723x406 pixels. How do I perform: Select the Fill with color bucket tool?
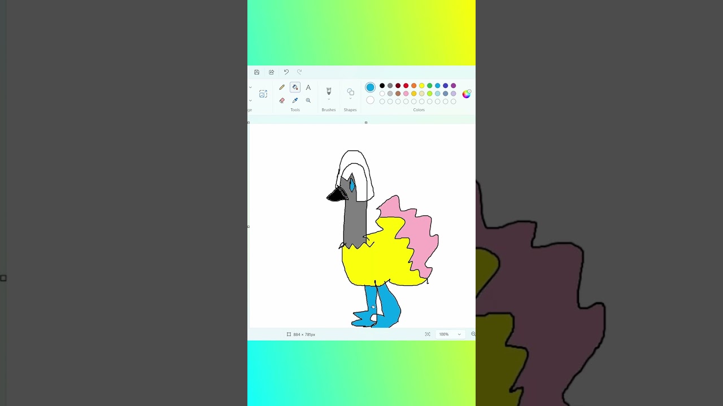coord(295,87)
